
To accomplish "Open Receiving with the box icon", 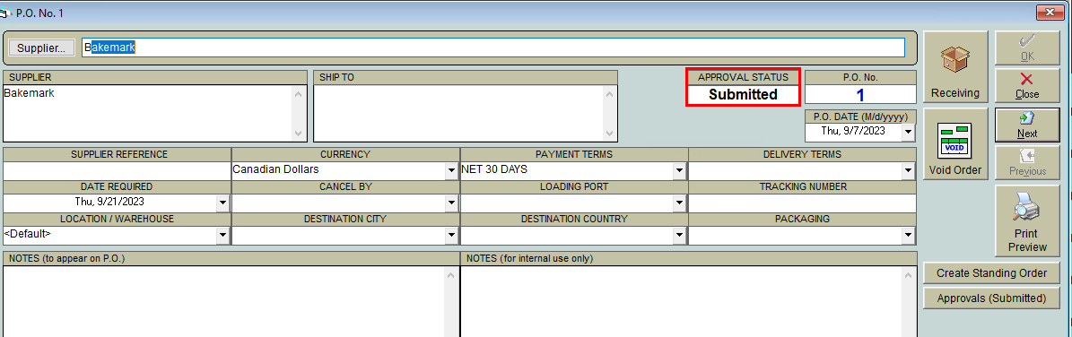I will point(955,66).
